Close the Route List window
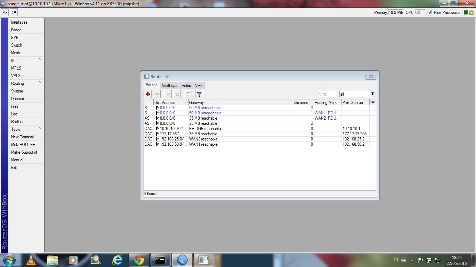Screen dimensions: 476x267 tap(371, 76)
